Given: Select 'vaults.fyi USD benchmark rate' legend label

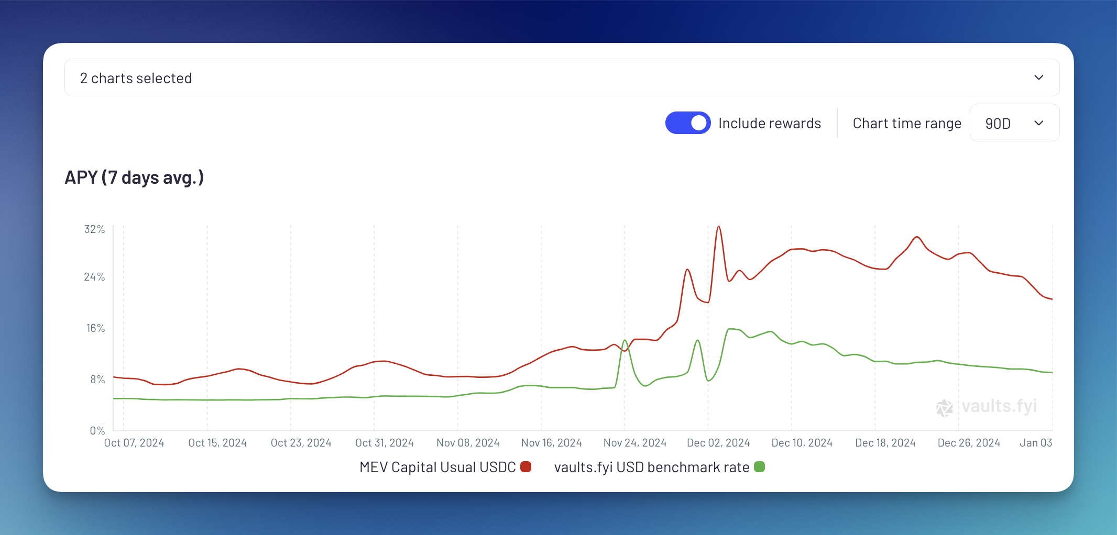Looking at the screenshot, I should (652, 467).
